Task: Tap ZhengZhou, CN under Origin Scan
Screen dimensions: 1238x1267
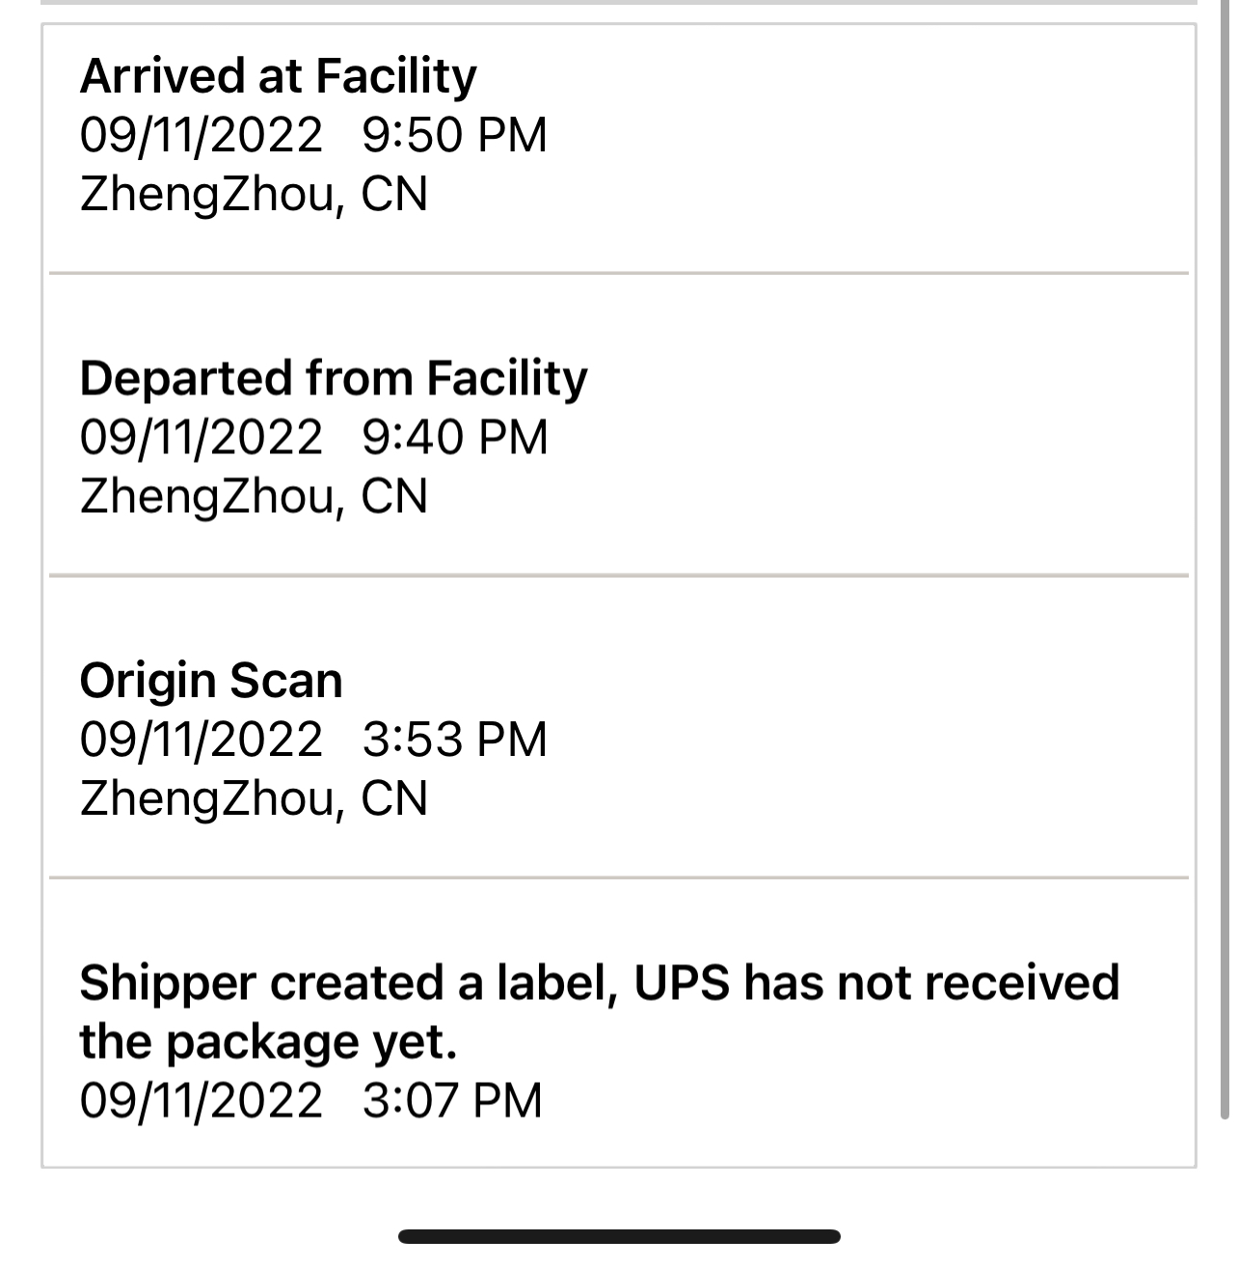Action: click(254, 799)
